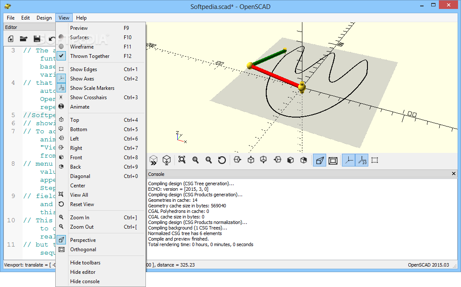461x287 pixels.
Task: Click the Left view cube icon in toolbar
Action: point(277,160)
